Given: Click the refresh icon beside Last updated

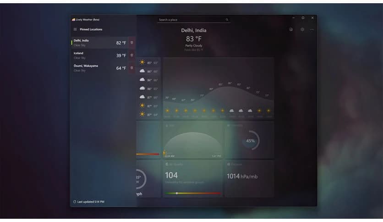Looking at the screenshot, I should point(75,202).
